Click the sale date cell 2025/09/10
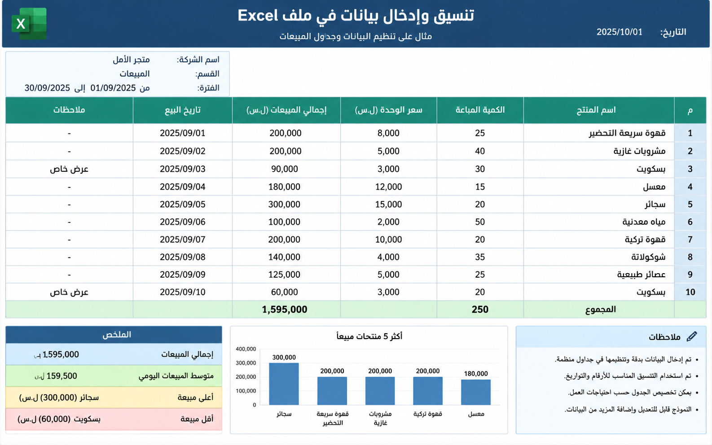 [183, 292]
